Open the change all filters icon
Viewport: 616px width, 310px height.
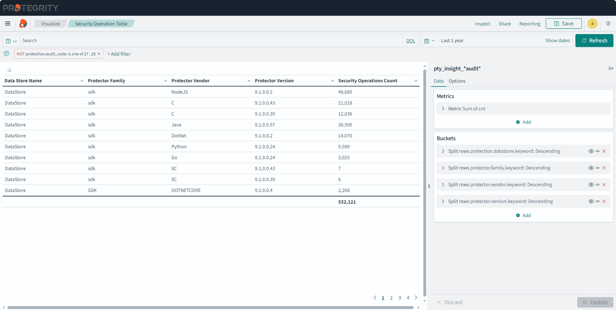click(6, 53)
